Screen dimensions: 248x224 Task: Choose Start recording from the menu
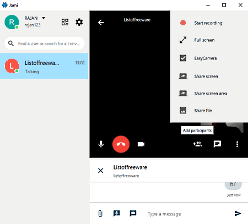(209, 23)
